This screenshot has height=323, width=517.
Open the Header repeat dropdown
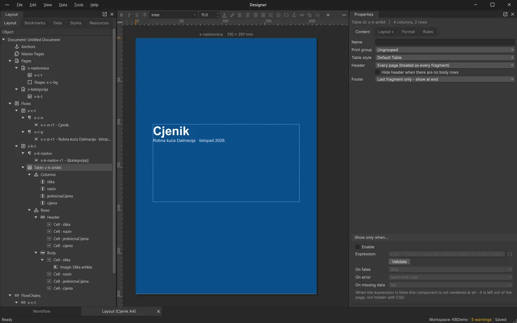click(x=445, y=65)
